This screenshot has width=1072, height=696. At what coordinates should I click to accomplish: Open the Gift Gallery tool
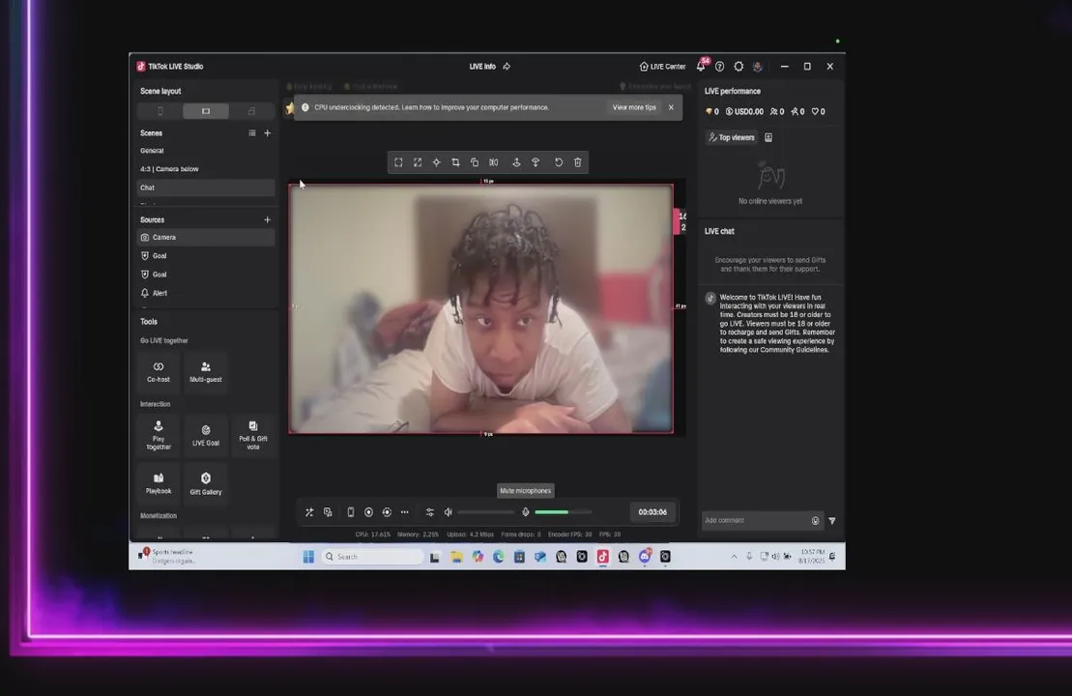click(x=206, y=483)
